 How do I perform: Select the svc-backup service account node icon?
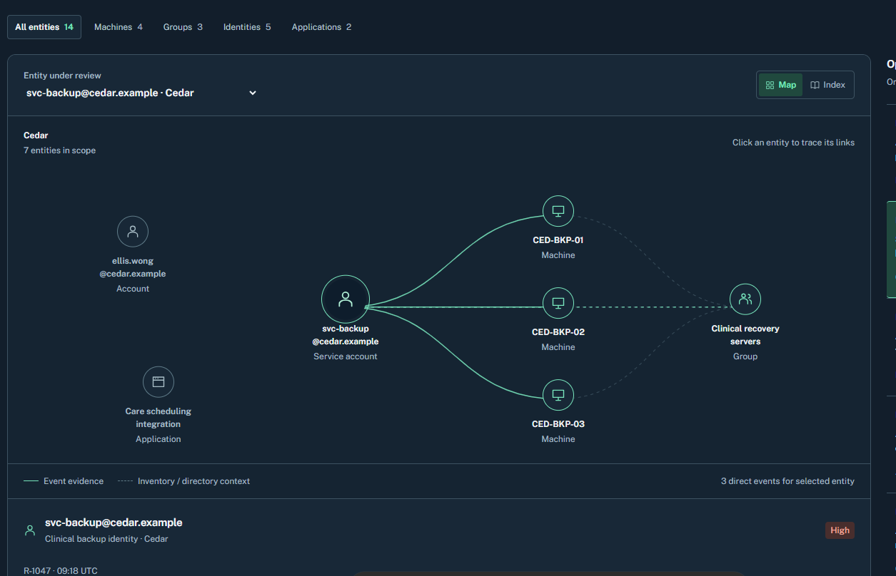[346, 299]
